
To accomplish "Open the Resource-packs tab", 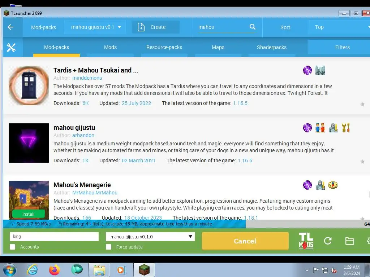I will [x=164, y=47].
